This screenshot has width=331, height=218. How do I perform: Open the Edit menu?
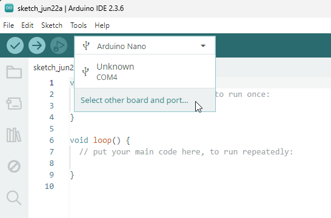pyautogui.click(x=27, y=25)
